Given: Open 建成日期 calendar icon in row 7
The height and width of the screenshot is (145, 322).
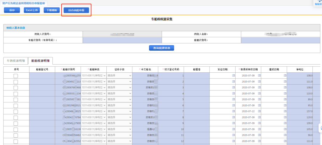Looking at the screenshot, I should [285, 111].
